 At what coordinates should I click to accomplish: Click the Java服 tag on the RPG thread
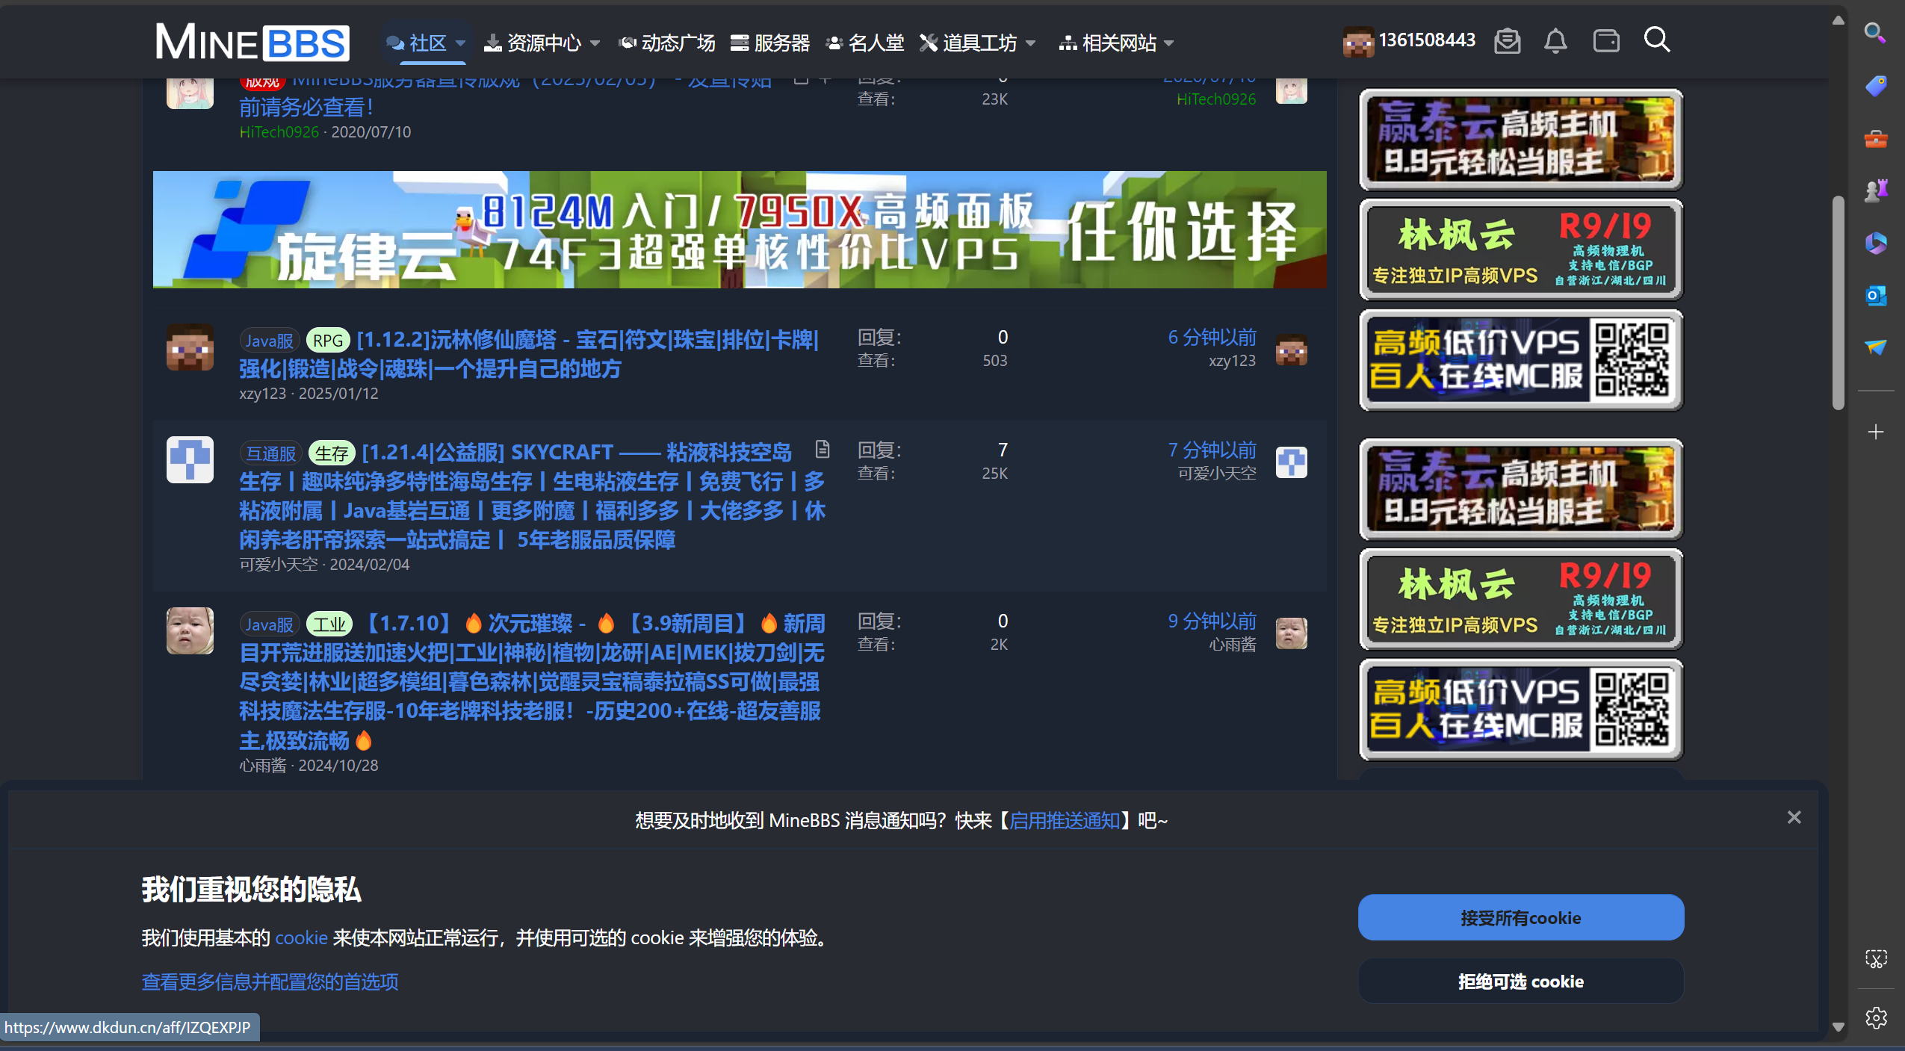tap(270, 341)
